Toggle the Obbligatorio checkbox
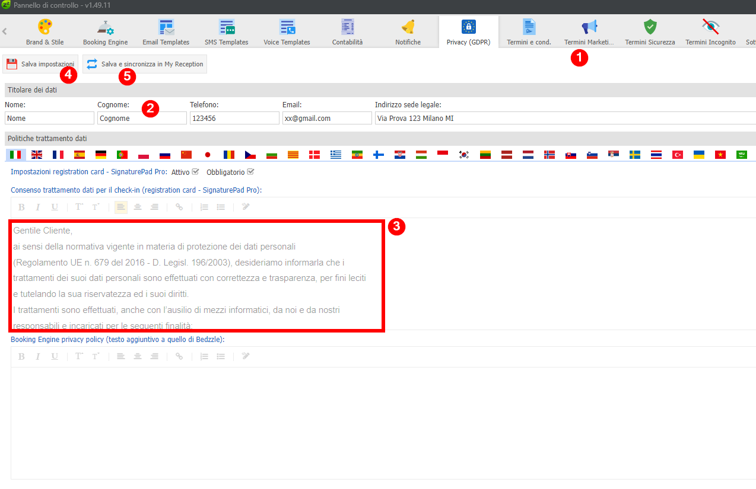Image resolution: width=756 pixels, height=489 pixels. pyautogui.click(x=250, y=172)
